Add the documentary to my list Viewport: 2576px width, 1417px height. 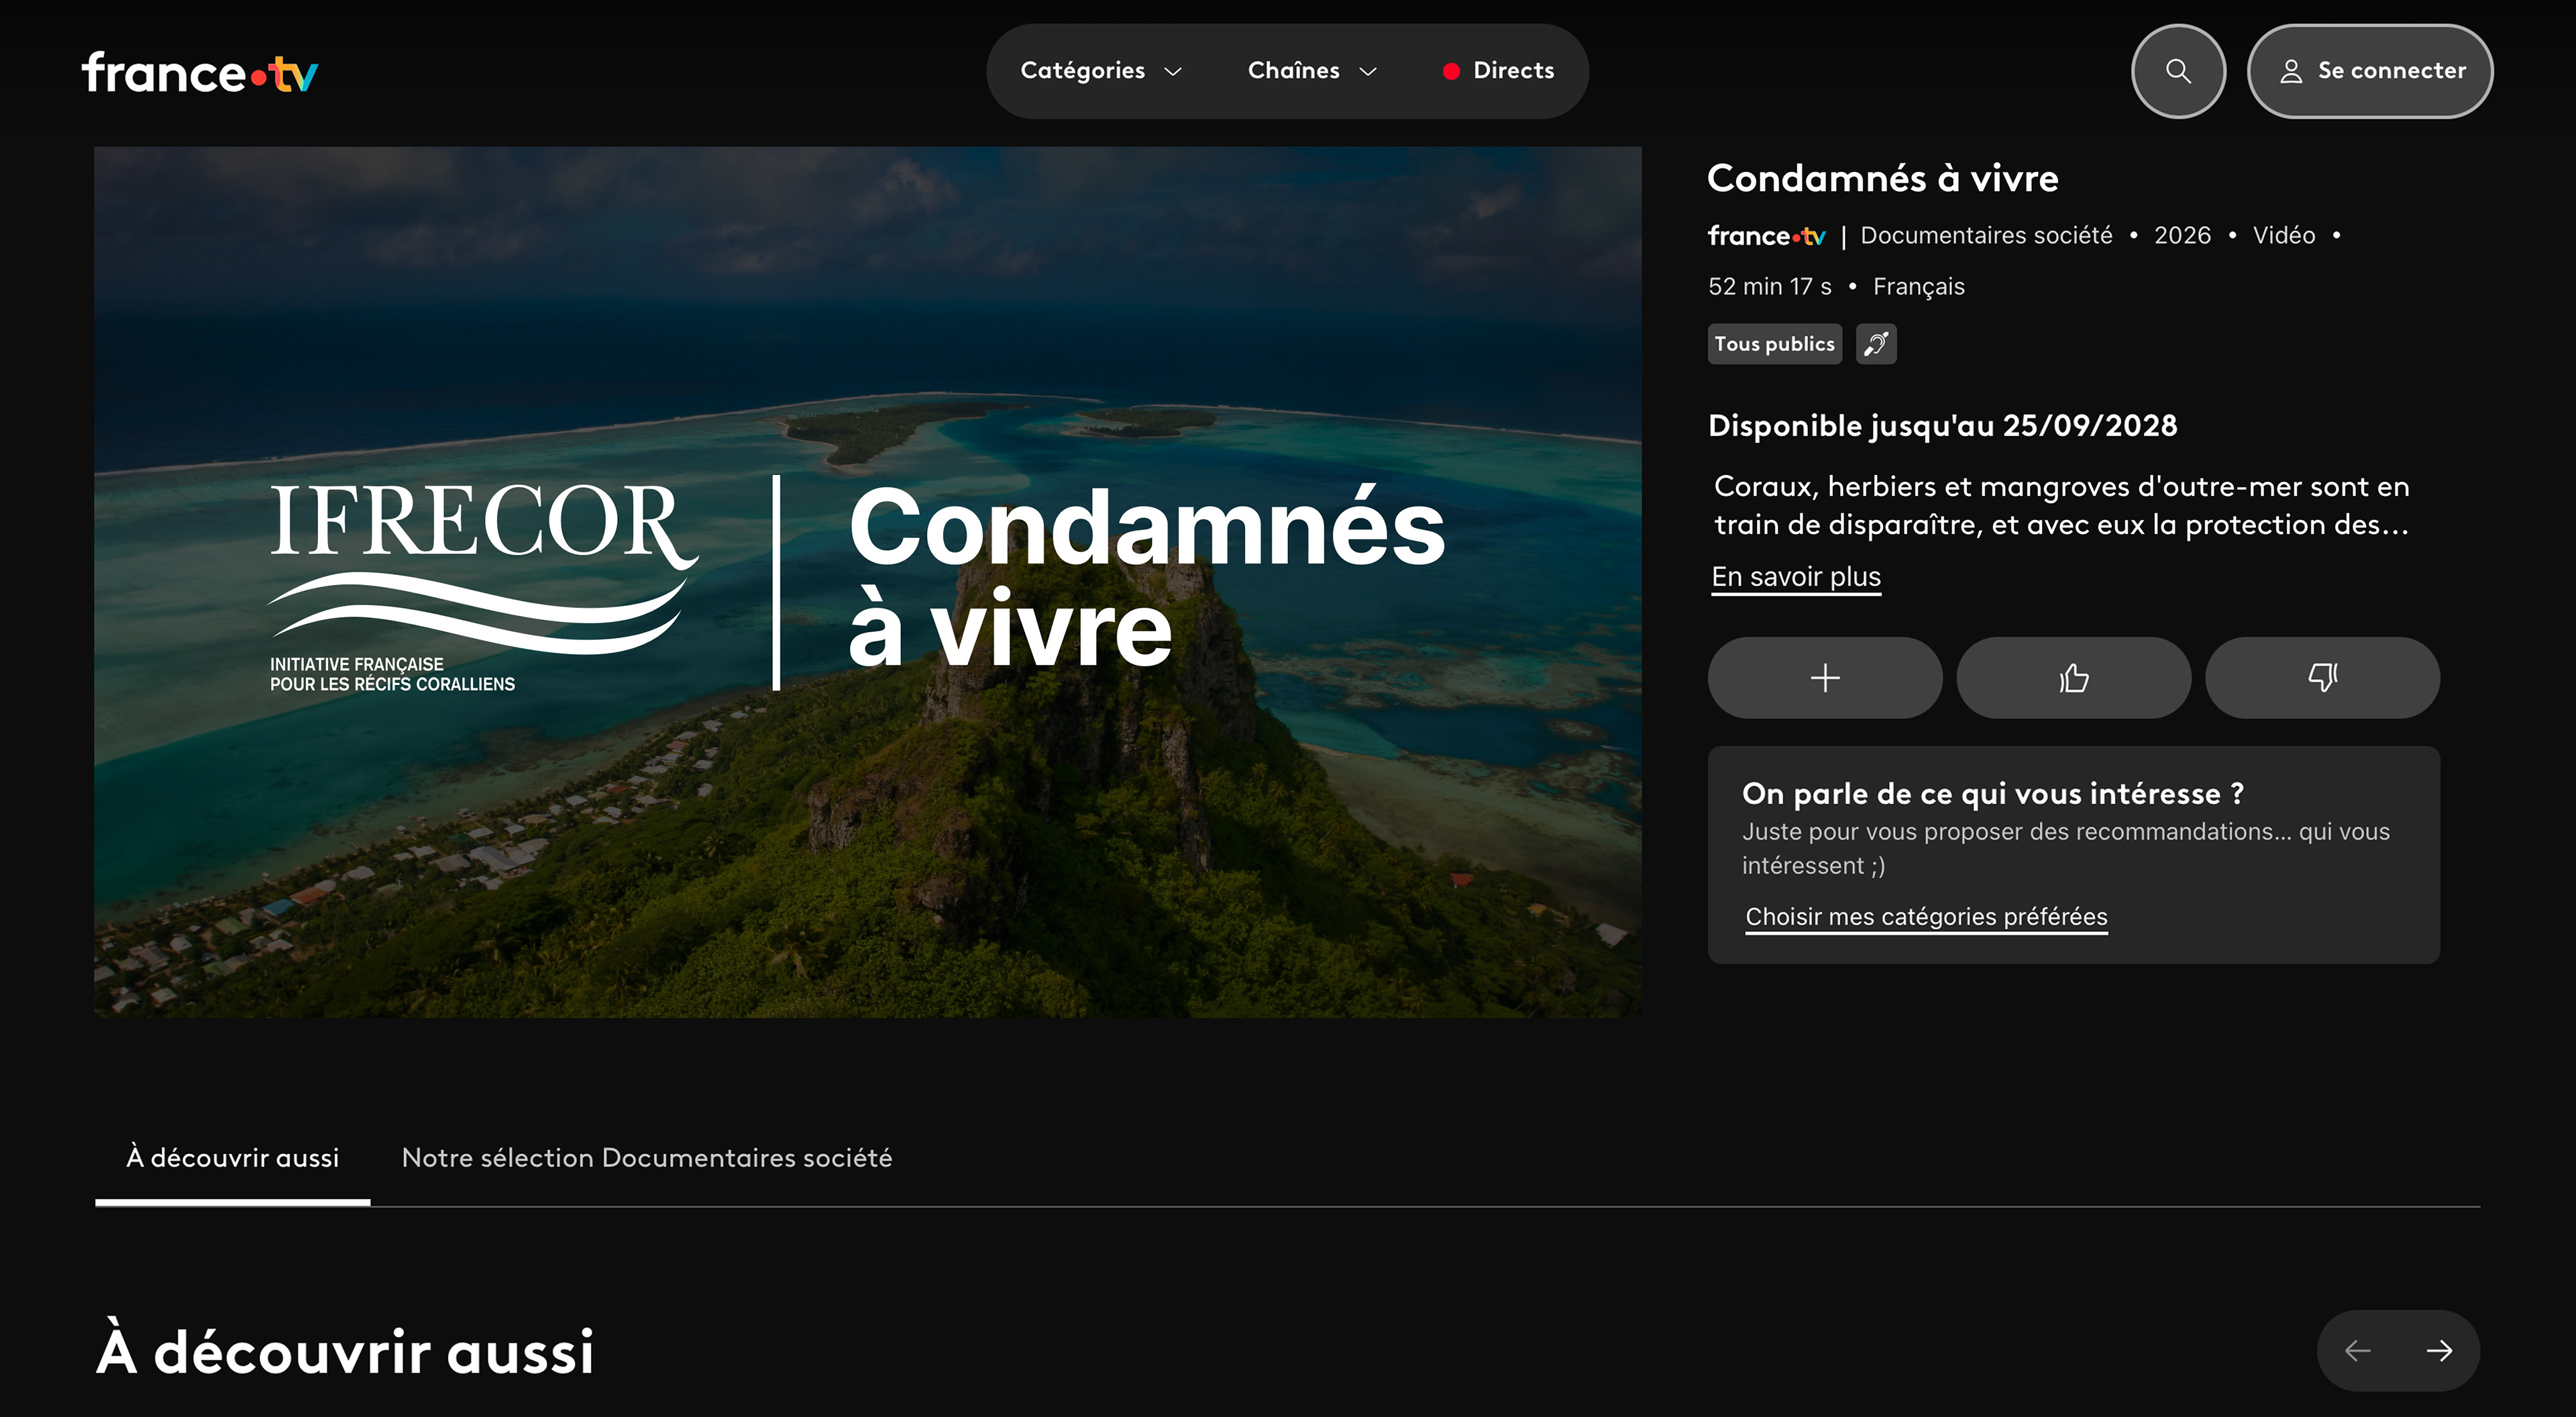point(1825,678)
